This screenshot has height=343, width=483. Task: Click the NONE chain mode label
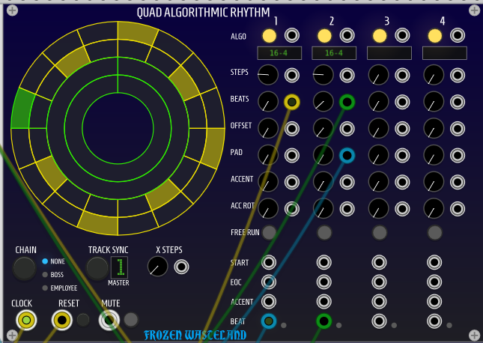click(58, 261)
